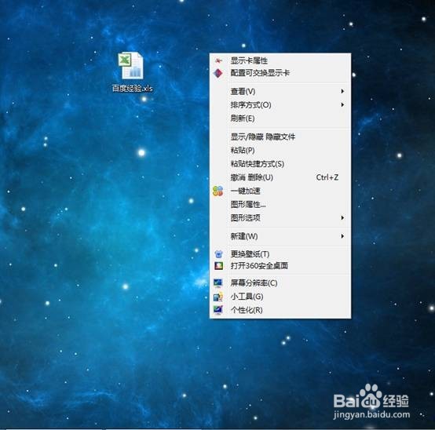Select 显示/隐藏 隐藏文件 entry

pyautogui.click(x=280, y=137)
